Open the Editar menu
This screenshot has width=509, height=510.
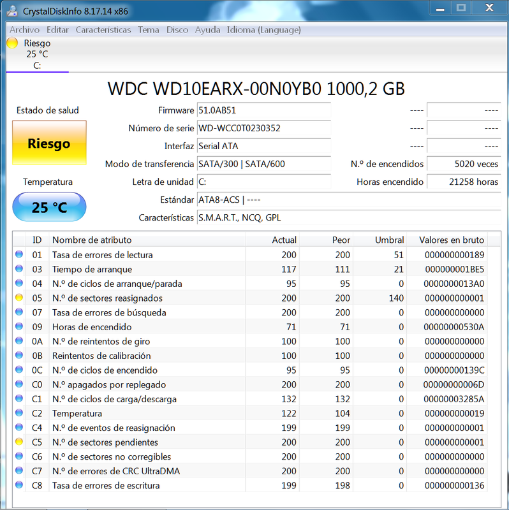(57, 30)
